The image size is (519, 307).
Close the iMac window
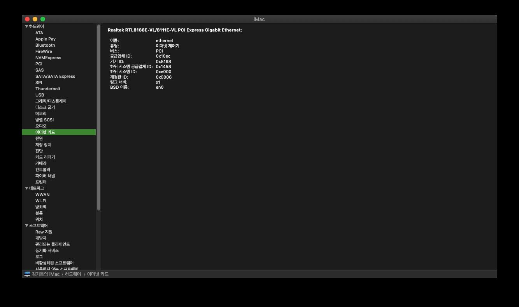point(27,19)
